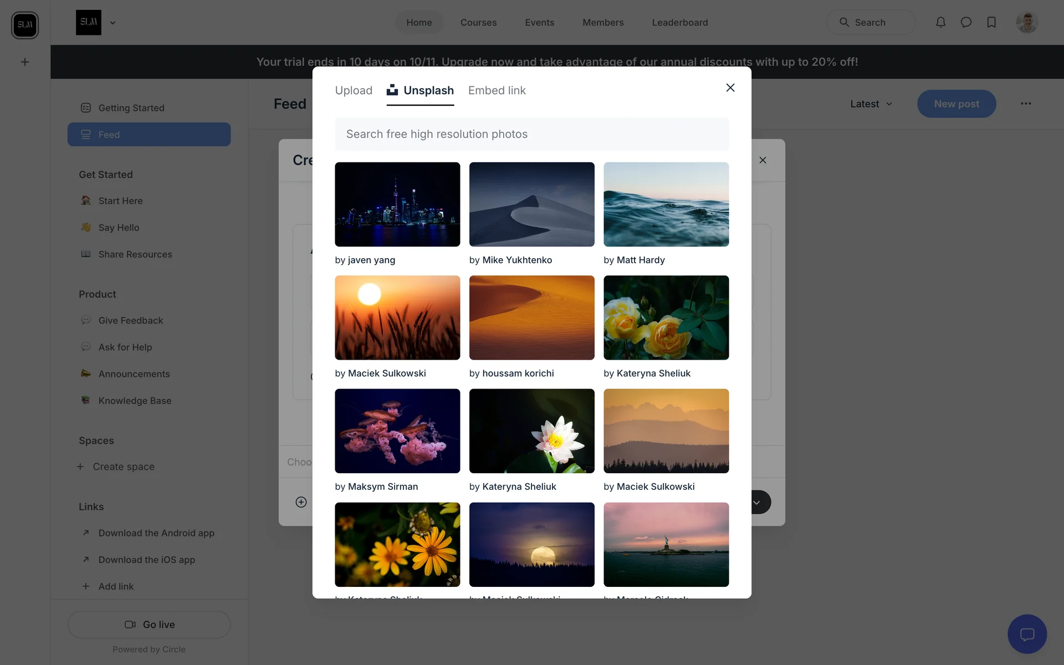Click the Go live button
This screenshot has width=1064, height=665.
(149, 625)
